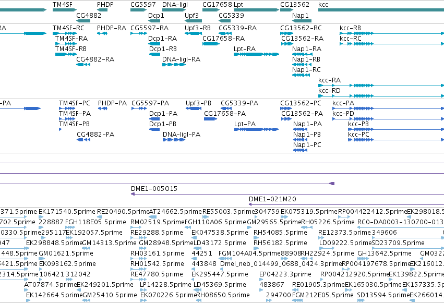
Task: Select EST RE20490.5prime
Action: coord(100,217)
